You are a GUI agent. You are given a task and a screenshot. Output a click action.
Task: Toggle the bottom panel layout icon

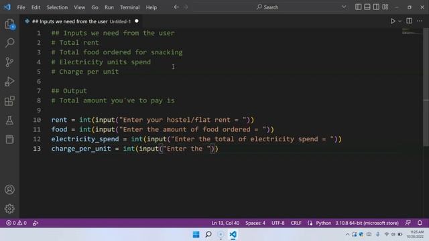367,7
